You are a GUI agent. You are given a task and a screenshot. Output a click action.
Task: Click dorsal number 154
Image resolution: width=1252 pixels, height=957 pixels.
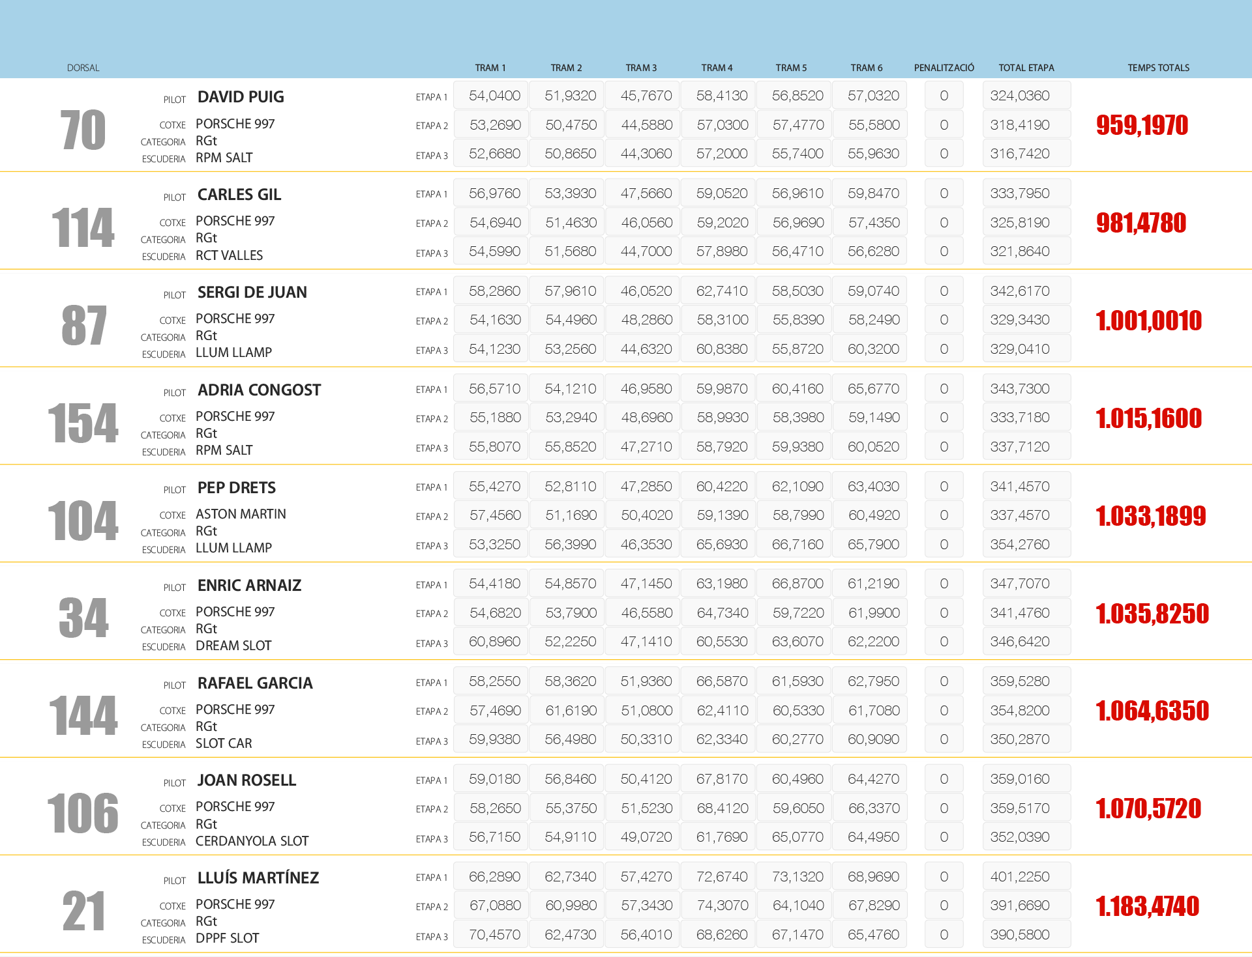coord(83,423)
